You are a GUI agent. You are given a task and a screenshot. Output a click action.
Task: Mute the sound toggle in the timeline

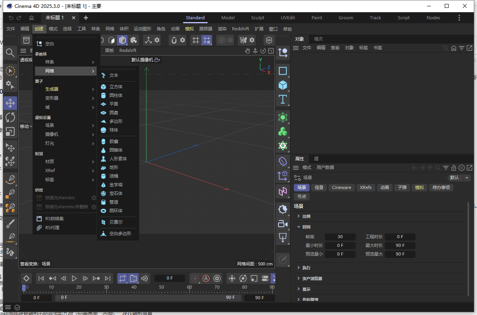click(x=144, y=278)
